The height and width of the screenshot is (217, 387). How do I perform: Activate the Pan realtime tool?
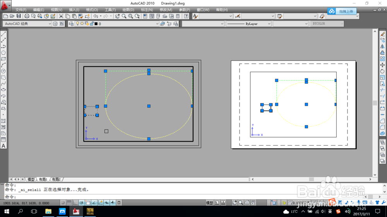118,16
